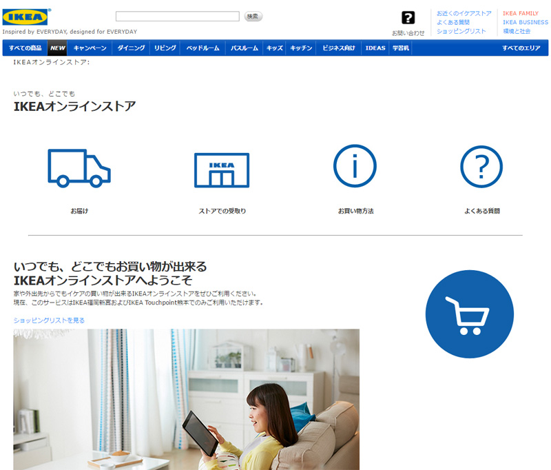
Task: Open the IDEAS menu item
Action: point(375,48)
